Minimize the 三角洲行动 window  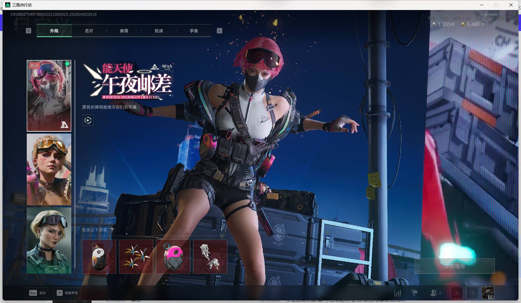pos(482,5)
